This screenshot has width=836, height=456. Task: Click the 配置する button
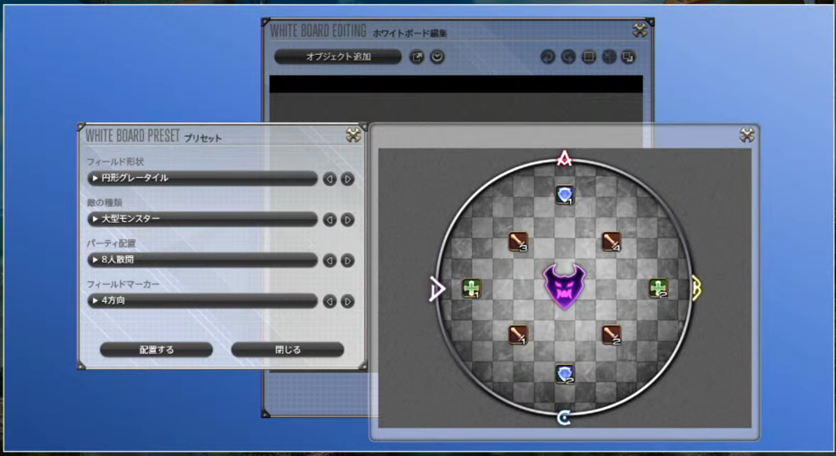pos(157,349)
